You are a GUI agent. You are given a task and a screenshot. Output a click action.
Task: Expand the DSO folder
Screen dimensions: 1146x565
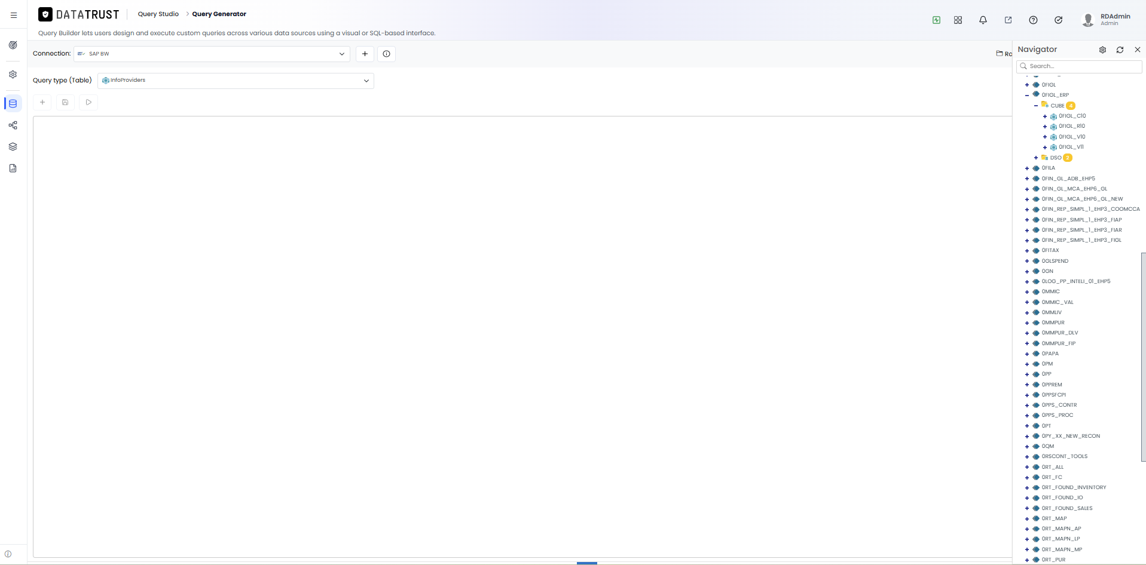[1036, 158]
